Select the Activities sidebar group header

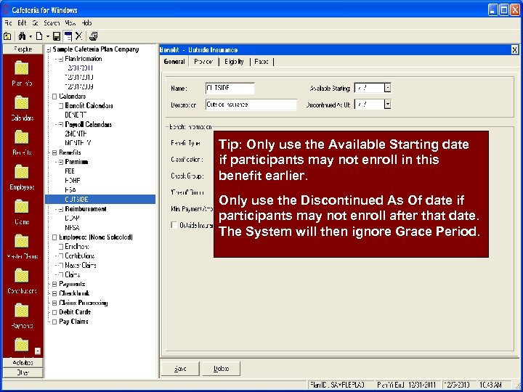23,363
